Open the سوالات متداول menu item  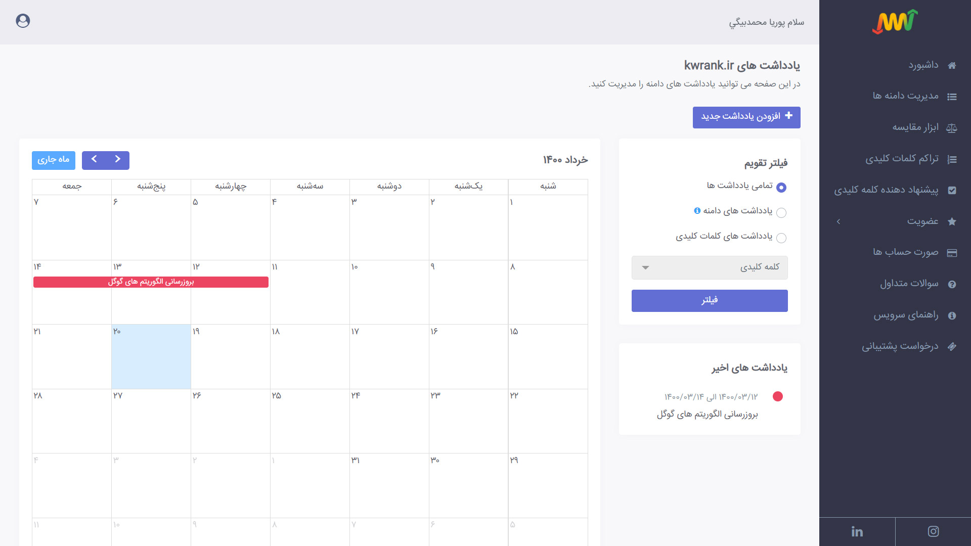coord(895,284)
